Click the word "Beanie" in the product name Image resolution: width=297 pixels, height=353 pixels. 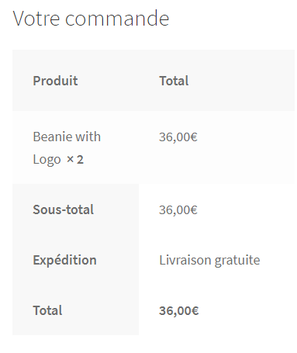point(50,137)
